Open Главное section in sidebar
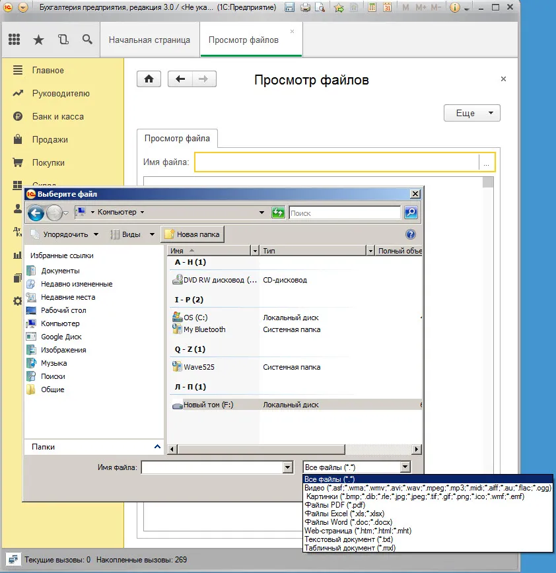This screenshot has width=556, height=573. (48, 70)
